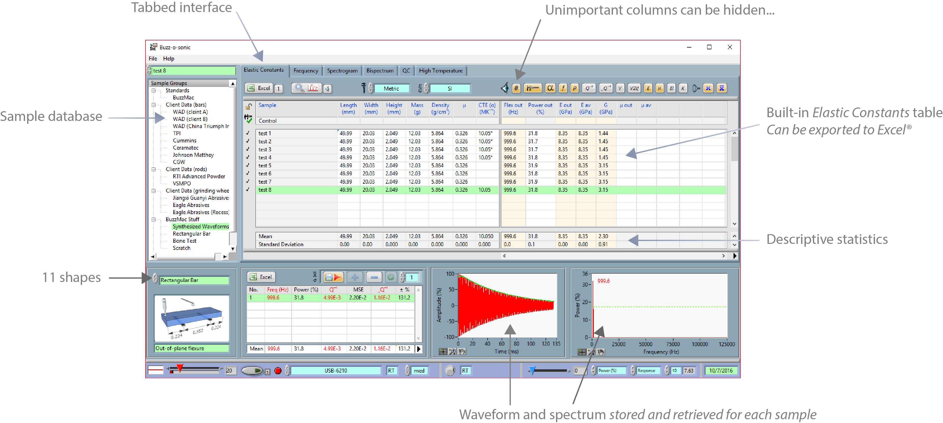Open the USB-6210 device selector
Screen dimensions: 943x423
336,371
